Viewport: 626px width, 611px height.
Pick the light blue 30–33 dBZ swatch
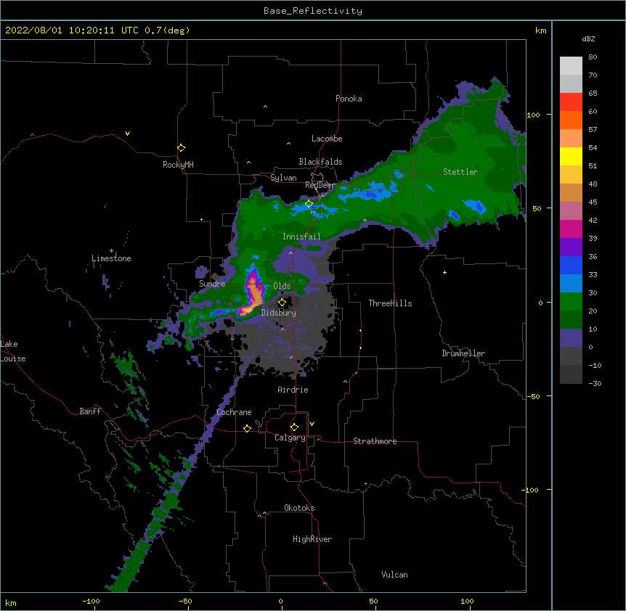pyautogui.click(x=571, y=284)
